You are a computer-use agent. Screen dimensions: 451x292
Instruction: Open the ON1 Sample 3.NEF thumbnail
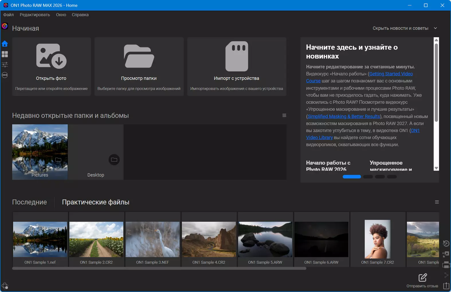point(153,239)
